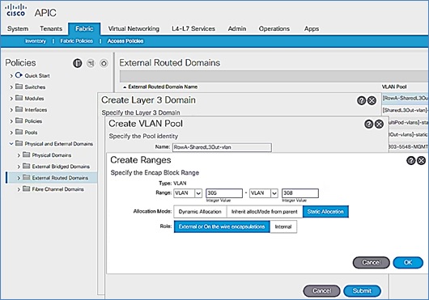Viewport: 429px width, 300px height.
Task: Open the Apps tab
Action: coord(312,28)
